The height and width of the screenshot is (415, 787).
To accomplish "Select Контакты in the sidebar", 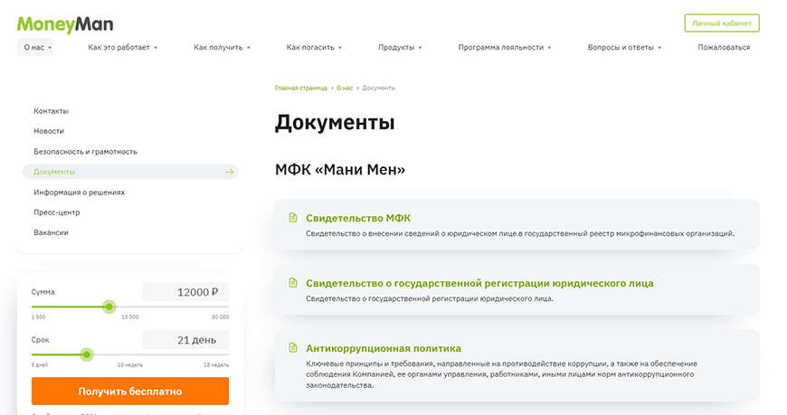I will click(52, 111).
